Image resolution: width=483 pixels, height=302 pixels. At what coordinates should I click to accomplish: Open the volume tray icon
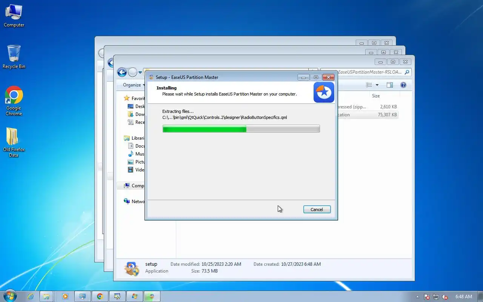coord(445,297)
